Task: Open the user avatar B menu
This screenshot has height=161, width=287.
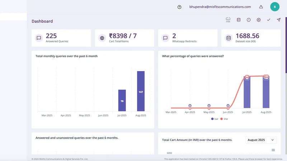Action: pos(275,7)
